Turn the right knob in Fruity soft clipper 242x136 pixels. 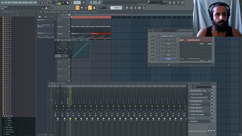pos(65,49)
